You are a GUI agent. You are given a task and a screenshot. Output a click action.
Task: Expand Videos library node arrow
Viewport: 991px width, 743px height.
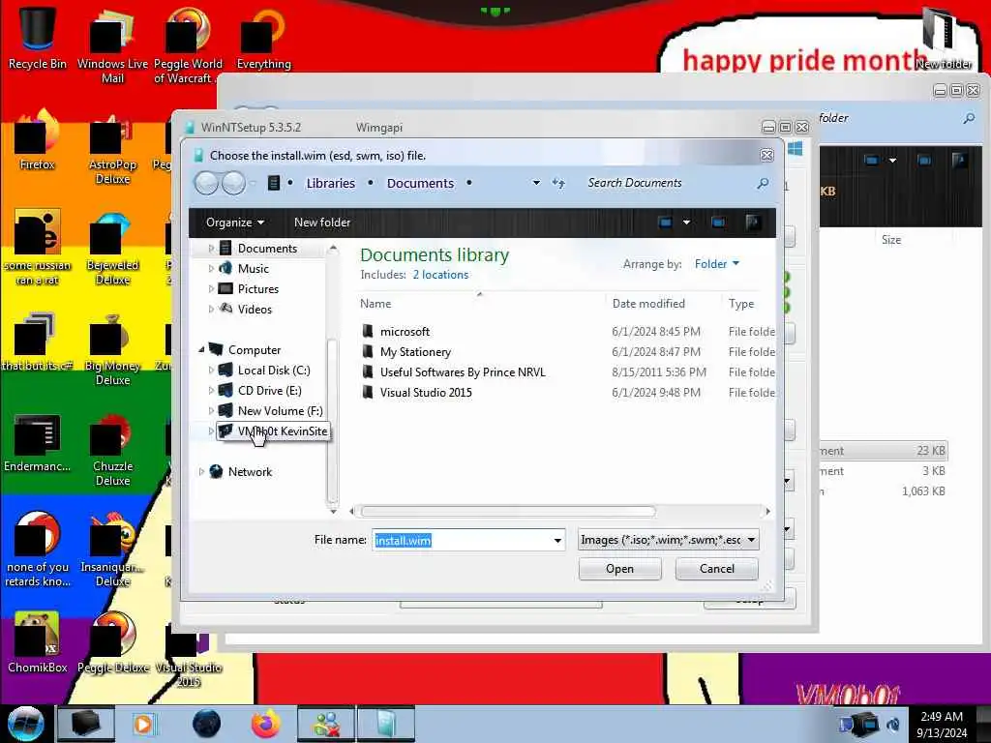pyautogui.click(x=211, y=309)
